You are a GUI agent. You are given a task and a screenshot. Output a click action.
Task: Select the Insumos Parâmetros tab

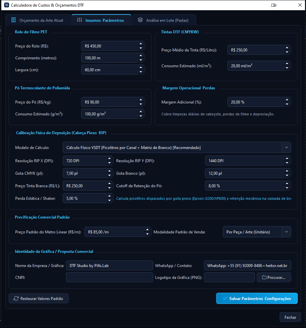(x=101, y=20)
